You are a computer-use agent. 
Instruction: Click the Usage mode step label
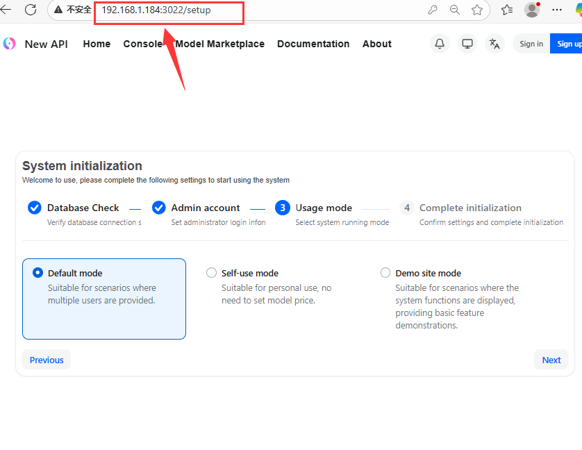[x=324, y=208]
